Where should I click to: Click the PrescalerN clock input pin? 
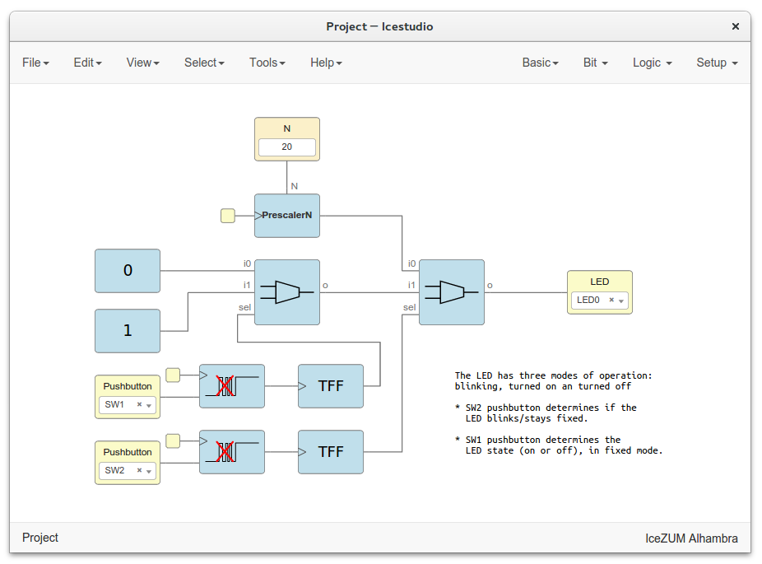coord(228,216)
